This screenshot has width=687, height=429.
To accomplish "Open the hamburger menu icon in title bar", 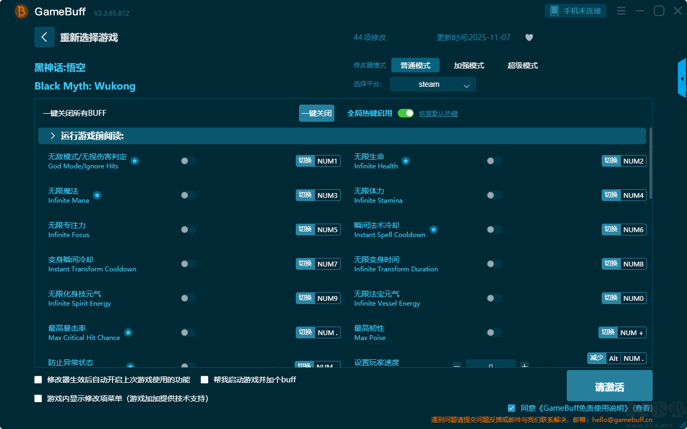I will point(621,11).
